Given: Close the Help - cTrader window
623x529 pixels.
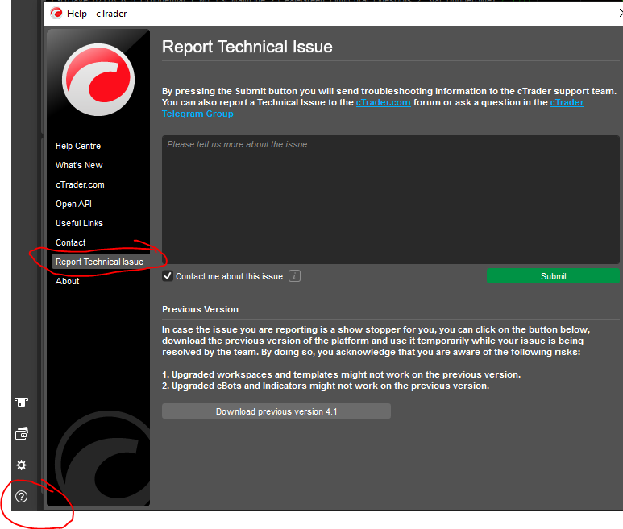Looking at the screenshot, I should coord(621,13).
